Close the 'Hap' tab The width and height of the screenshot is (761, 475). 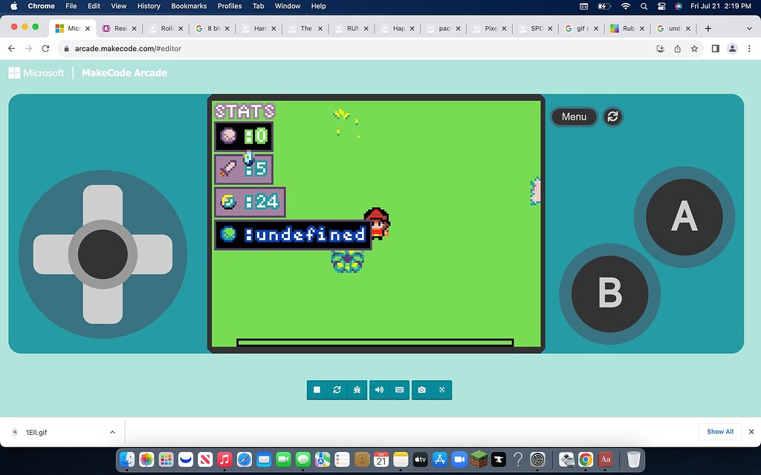tap(412, 29)
